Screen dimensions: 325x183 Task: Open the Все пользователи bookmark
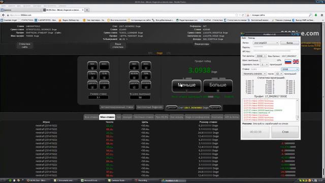[x=117, y=20]
